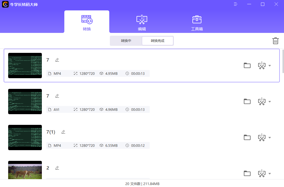Open output folder for the first MP4 file
Image resolution: width=284 pixels, height=187 pixels.
click(x=247, y=65)
